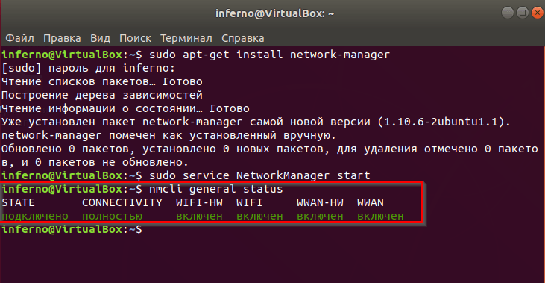545x283 pixels.
Task: Click the WWAN-HW column header
Action: point(320,202)
